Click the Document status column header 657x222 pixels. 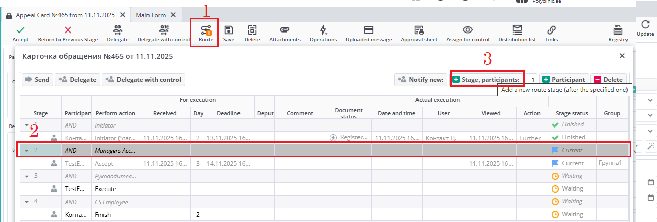point(349,113)
